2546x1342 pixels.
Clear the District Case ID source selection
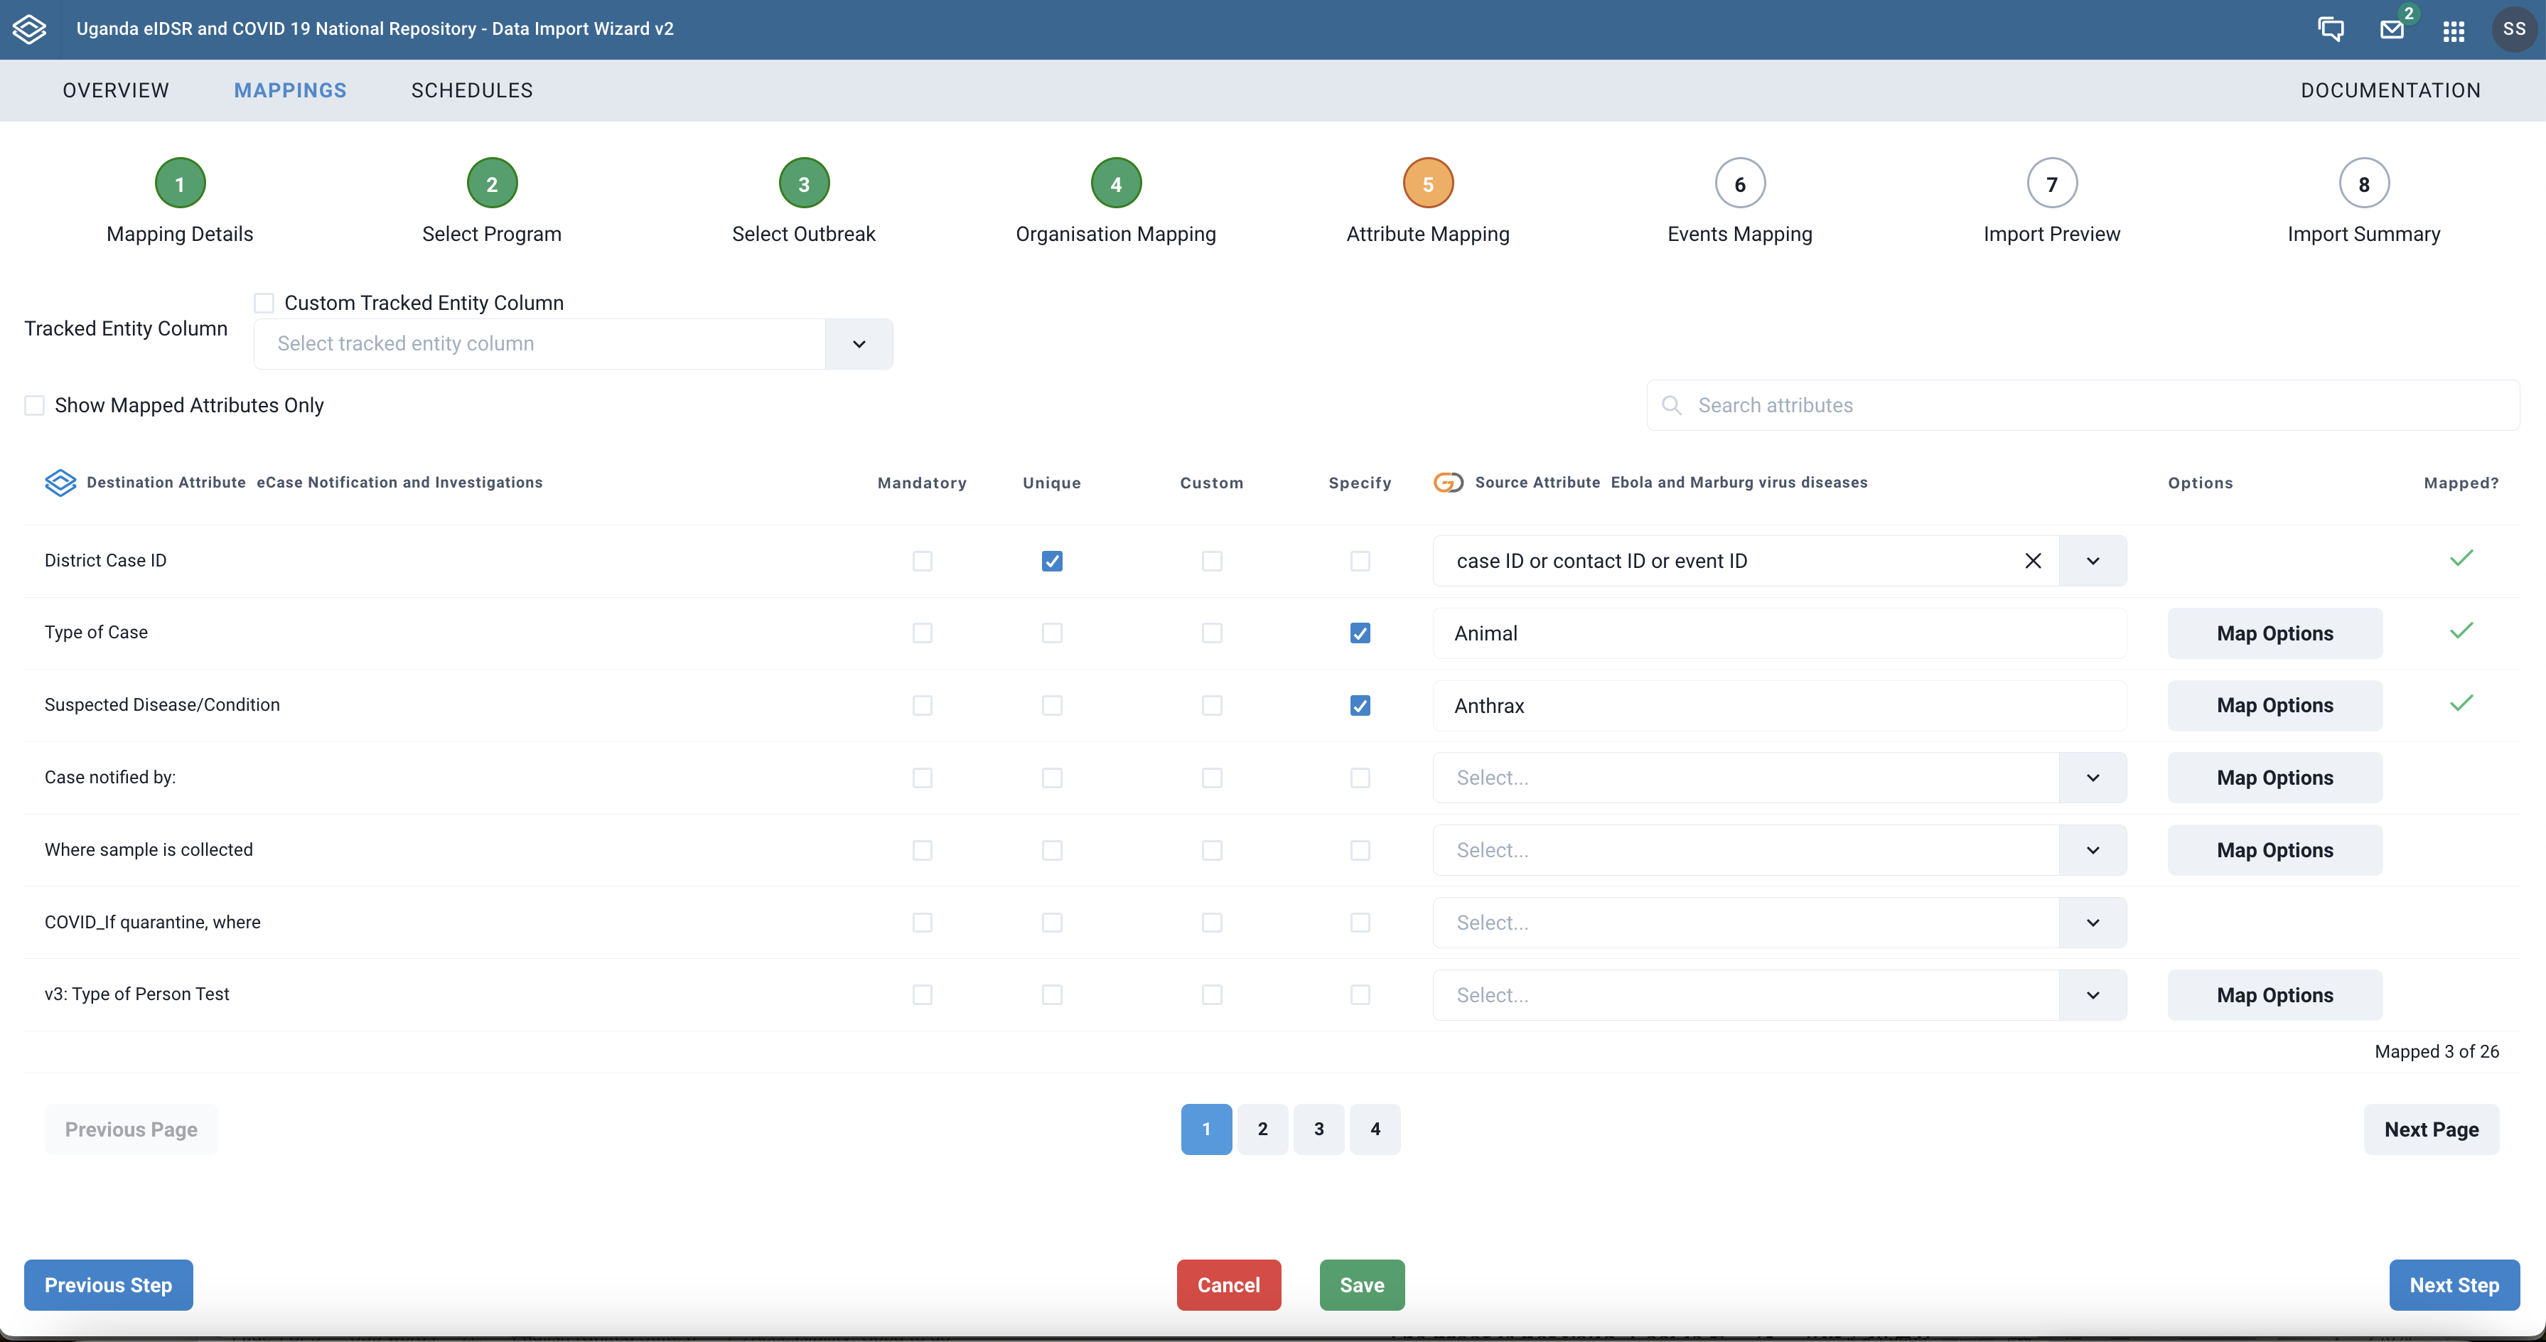2033,562
